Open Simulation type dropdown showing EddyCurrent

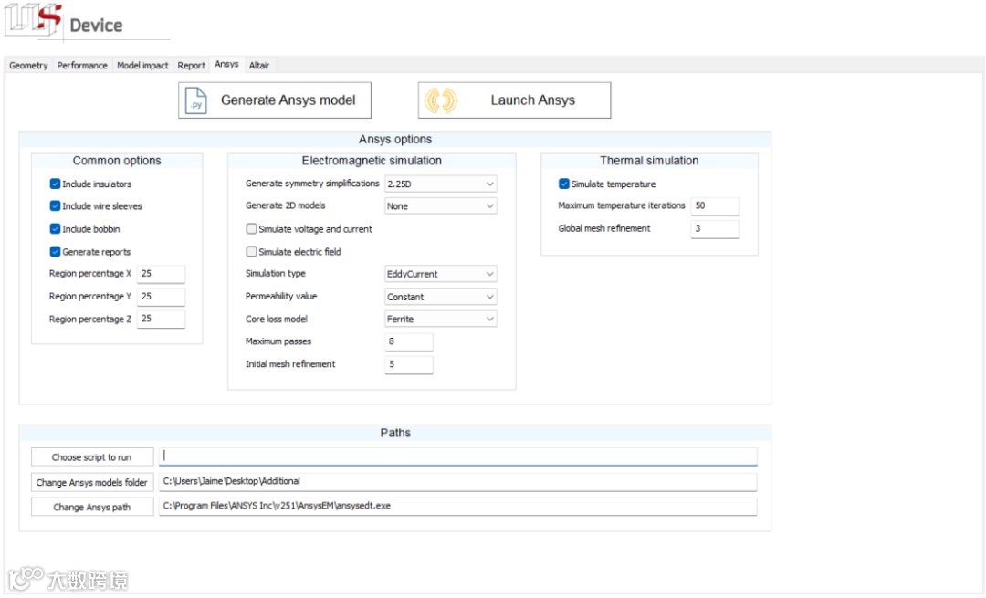pos(440,274)
